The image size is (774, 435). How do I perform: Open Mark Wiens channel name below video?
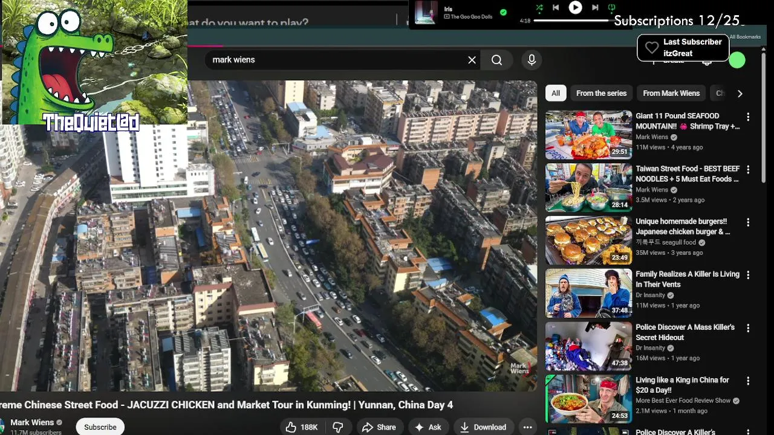pyautogui.click(x=32, y=422)
